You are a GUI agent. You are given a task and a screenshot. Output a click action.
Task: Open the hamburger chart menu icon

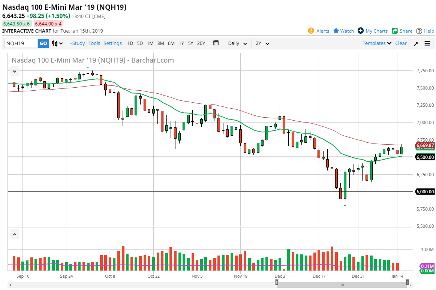427,43
